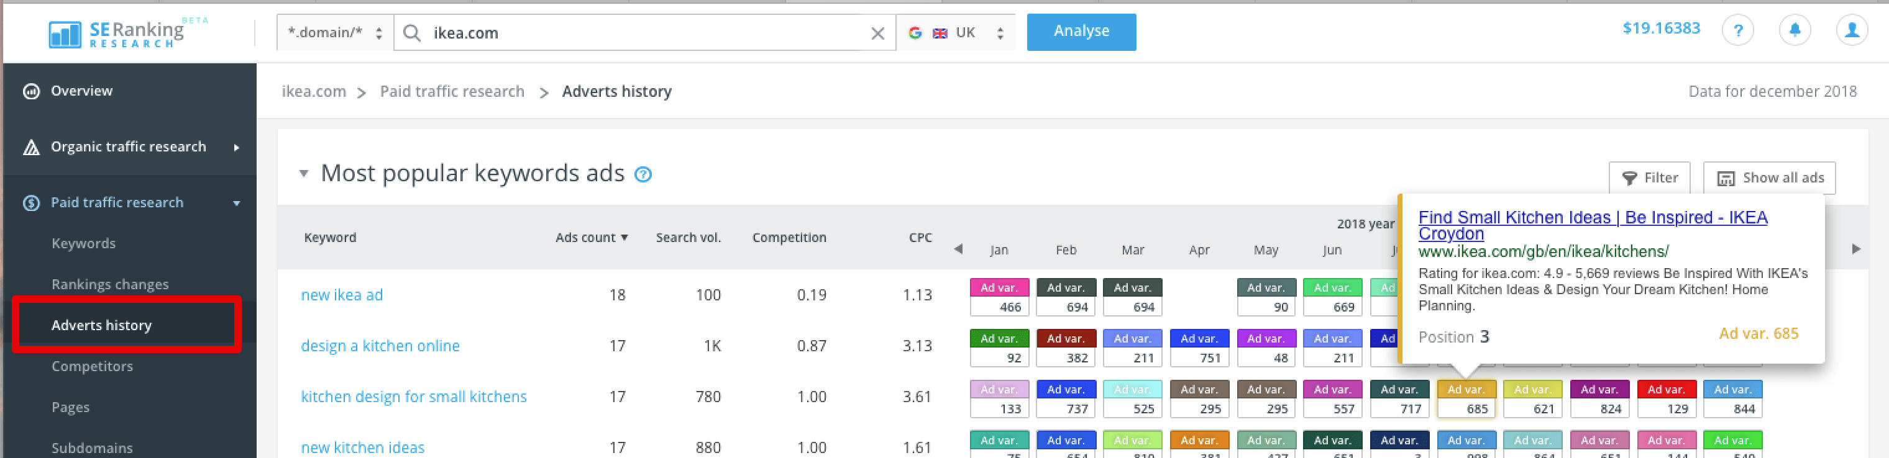Sort by the Ads count column

(x=592, y=238)
